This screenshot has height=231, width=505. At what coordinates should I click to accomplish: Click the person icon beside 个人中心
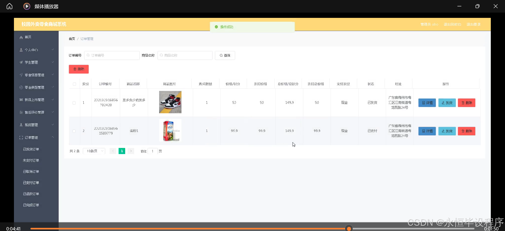pyautogui.click(x=21, y=50)
